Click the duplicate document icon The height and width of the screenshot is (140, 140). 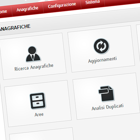[x=106, y=94]
